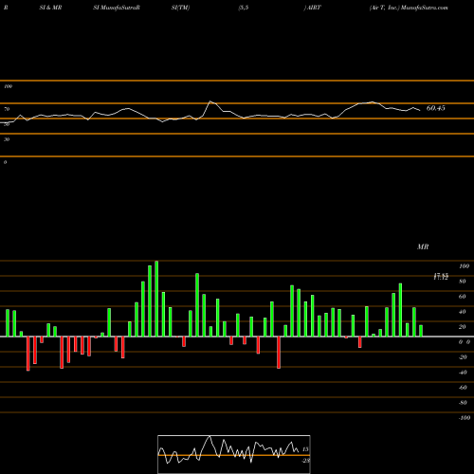Click the SI & MR header text

pyautogui.click(x=50, y=8)
